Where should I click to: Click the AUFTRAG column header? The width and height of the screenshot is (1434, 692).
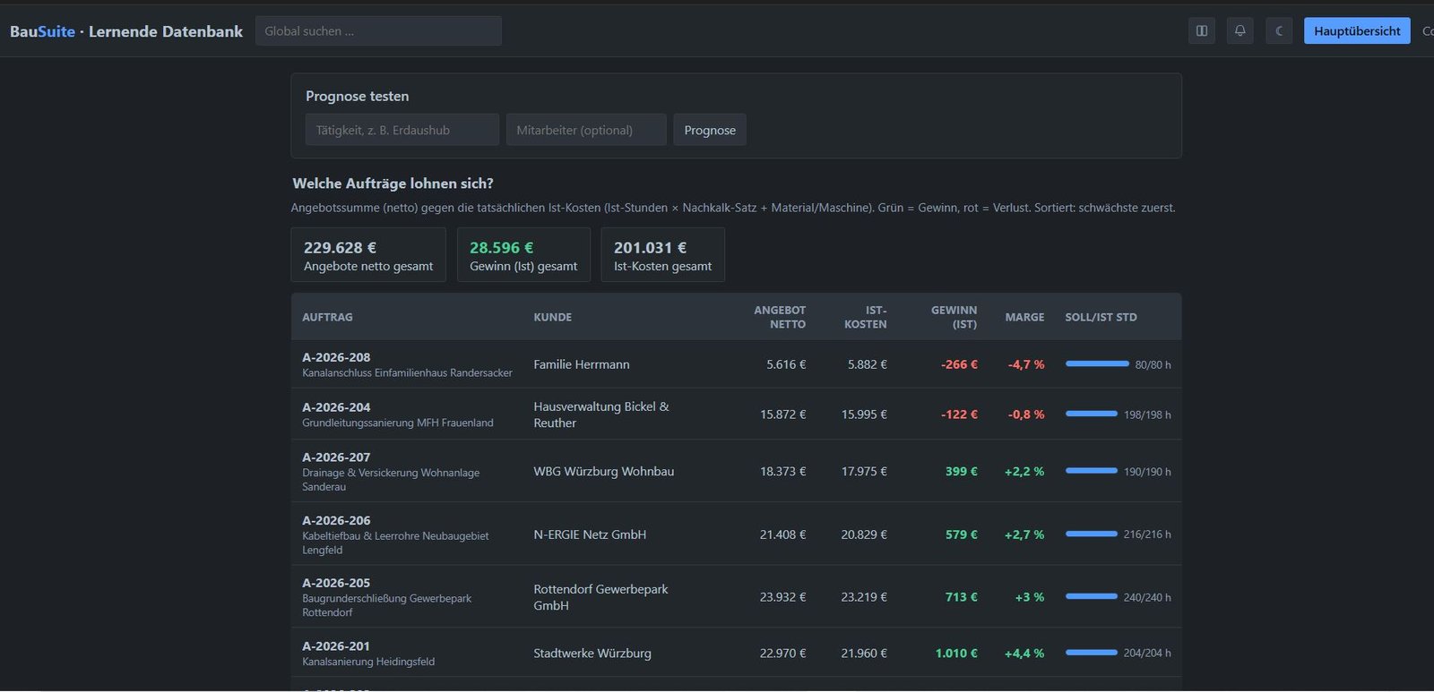327,317
